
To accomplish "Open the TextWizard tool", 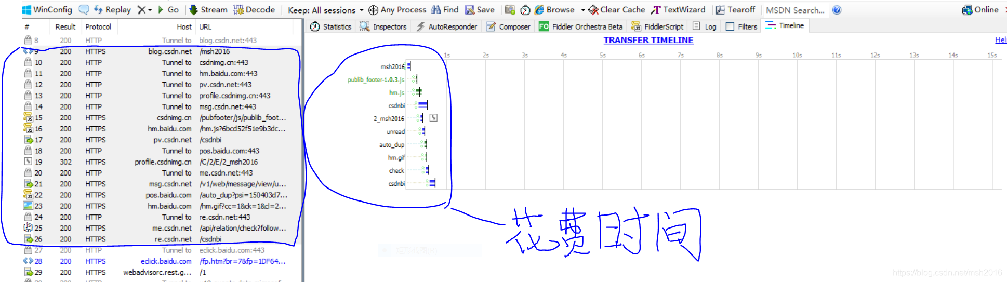I will (679, 10).
